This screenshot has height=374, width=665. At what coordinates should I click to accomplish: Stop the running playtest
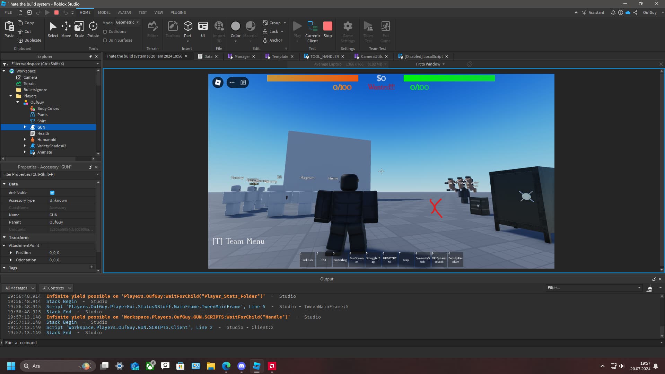pyautogui.click(x=327, y=28)
